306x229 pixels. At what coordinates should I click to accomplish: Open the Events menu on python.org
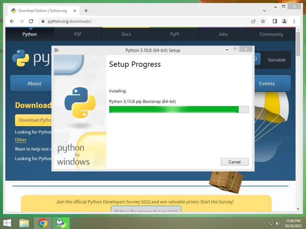point(267,83)
